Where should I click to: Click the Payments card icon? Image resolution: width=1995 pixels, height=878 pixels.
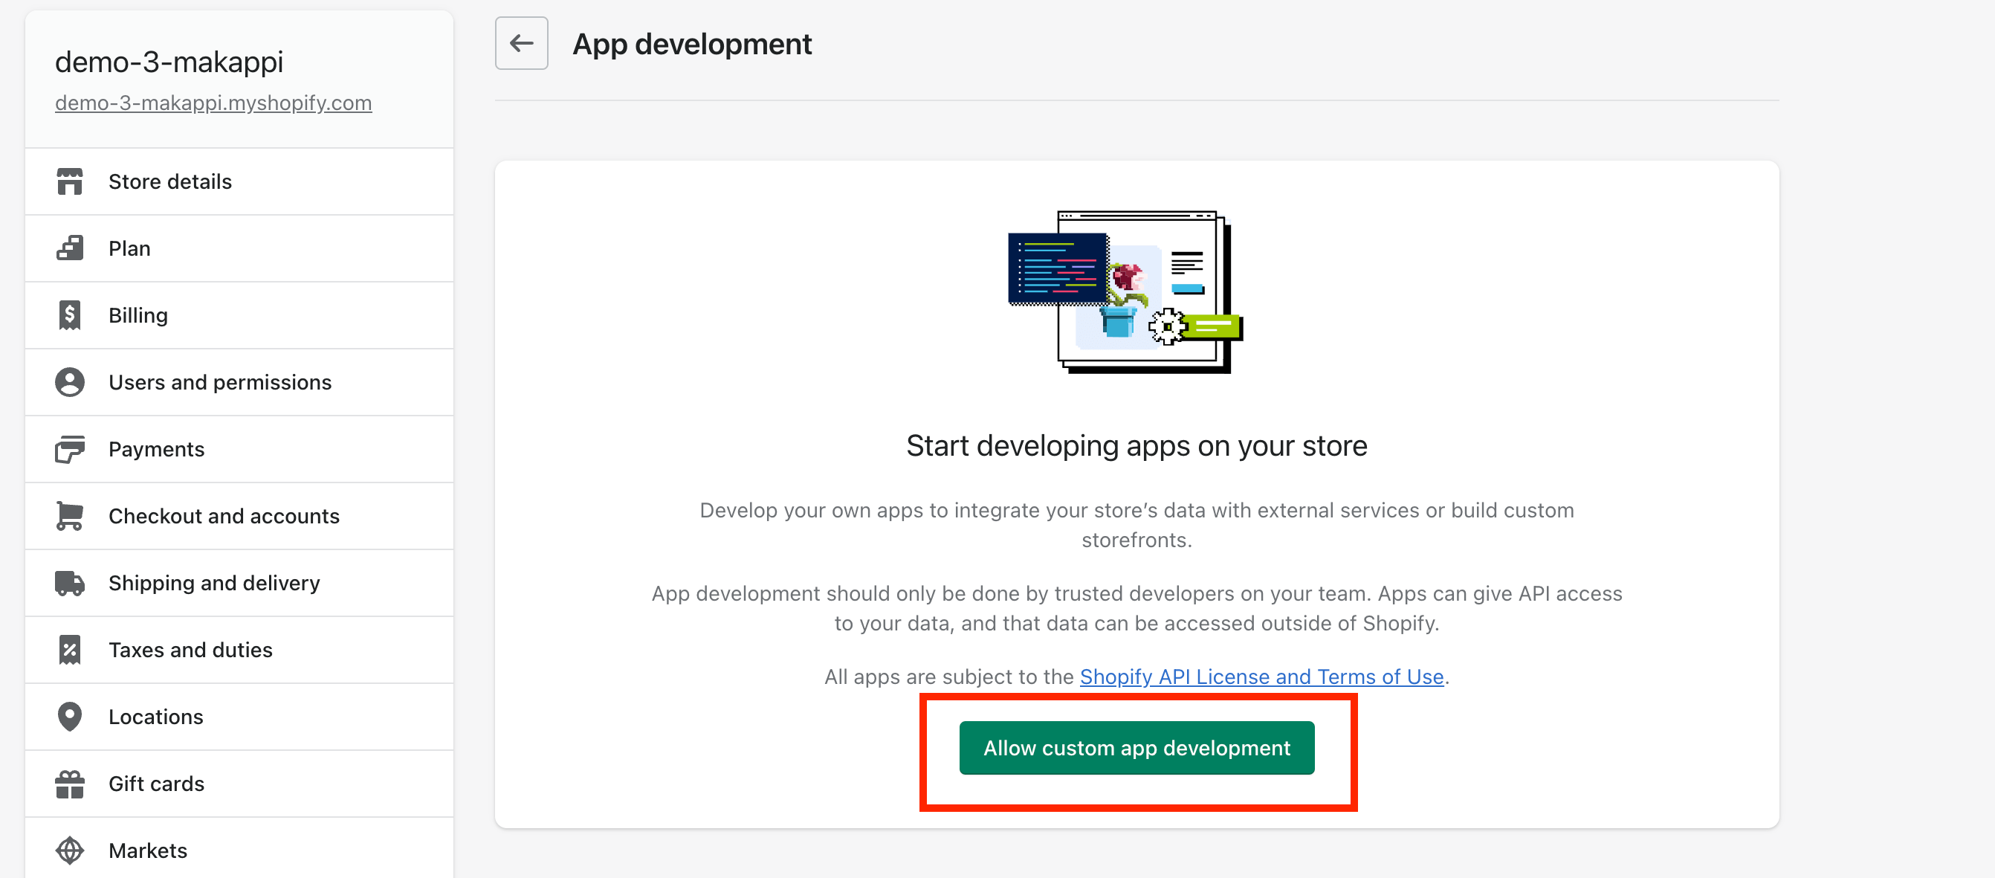(x=70, y=449)
